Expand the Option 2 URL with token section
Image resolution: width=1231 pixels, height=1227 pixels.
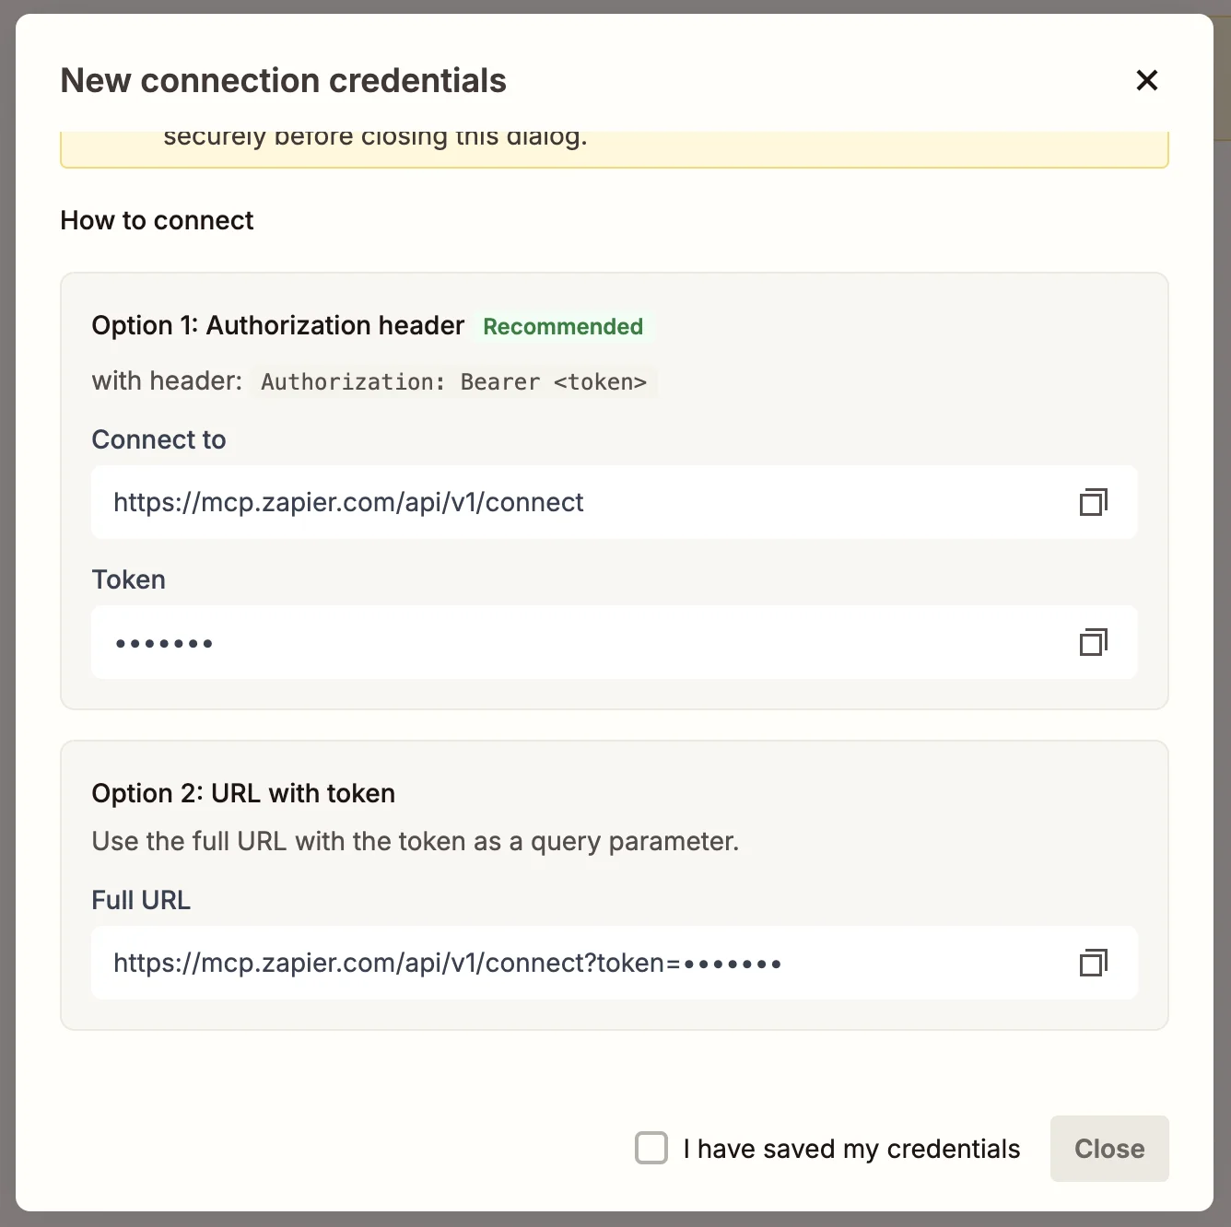pyautogui.click(x=242, y=792)
